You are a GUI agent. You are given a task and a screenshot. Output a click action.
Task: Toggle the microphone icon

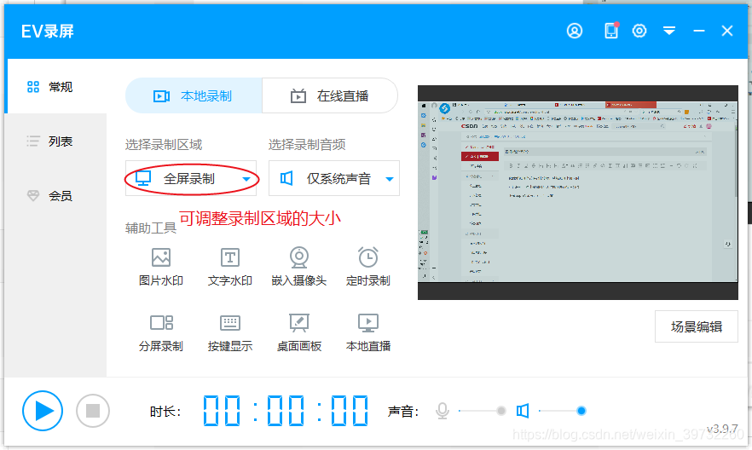click(x=443, y=411)
